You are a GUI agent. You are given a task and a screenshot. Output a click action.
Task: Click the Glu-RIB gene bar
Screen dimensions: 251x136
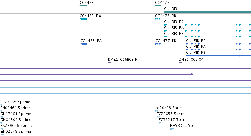(207, 12)
